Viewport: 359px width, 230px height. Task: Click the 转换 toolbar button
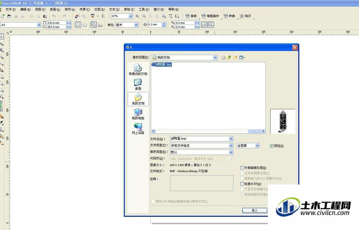(x=229, y=16)
